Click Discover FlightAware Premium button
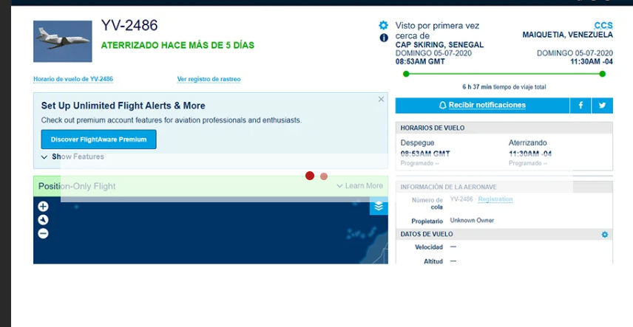633x327 pixels. 98,139
